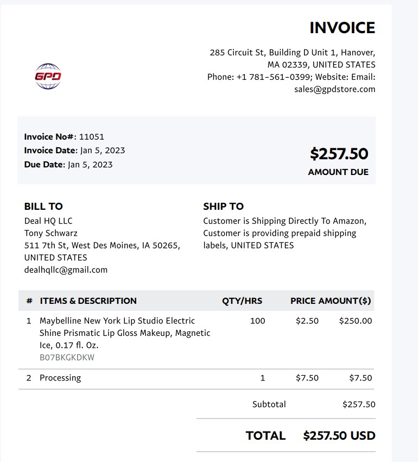Select the Maybelline lip gloss item description
The image size is (418, 462).
[125, 333]
